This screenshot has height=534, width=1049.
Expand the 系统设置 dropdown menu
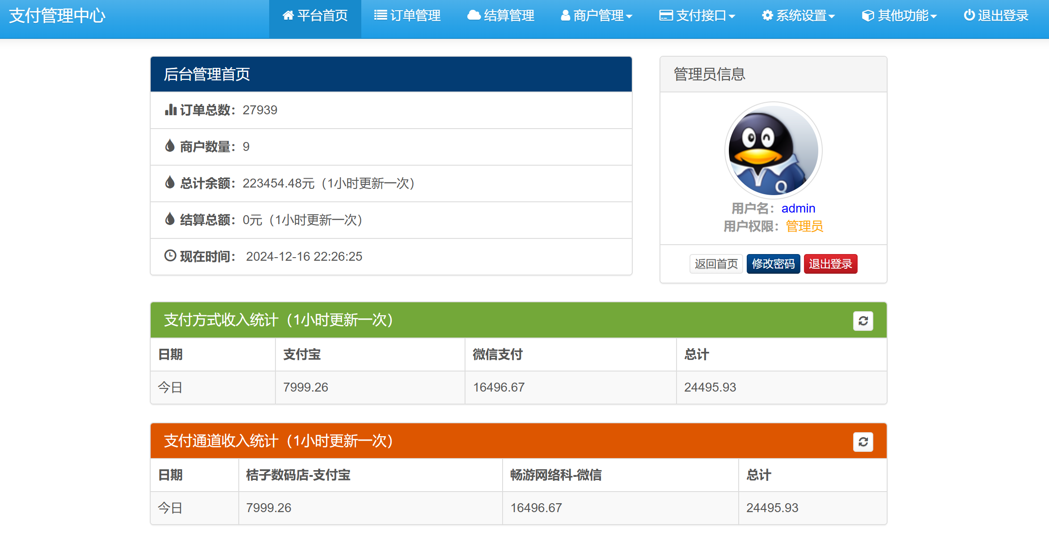798,16
